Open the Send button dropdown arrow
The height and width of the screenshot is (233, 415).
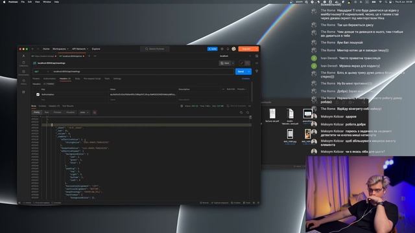[x=249, y=71]
